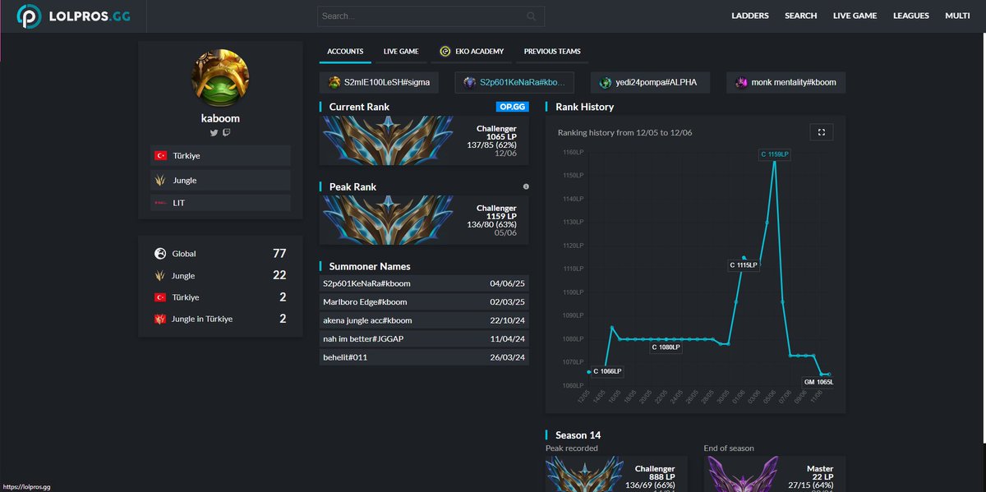Click the Current Rank Challenger emblem
This screenshot has height=492, width=986.
click(389, 140)
